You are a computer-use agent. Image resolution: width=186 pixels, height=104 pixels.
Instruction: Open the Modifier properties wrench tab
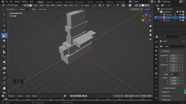click(x=156, y=78)
